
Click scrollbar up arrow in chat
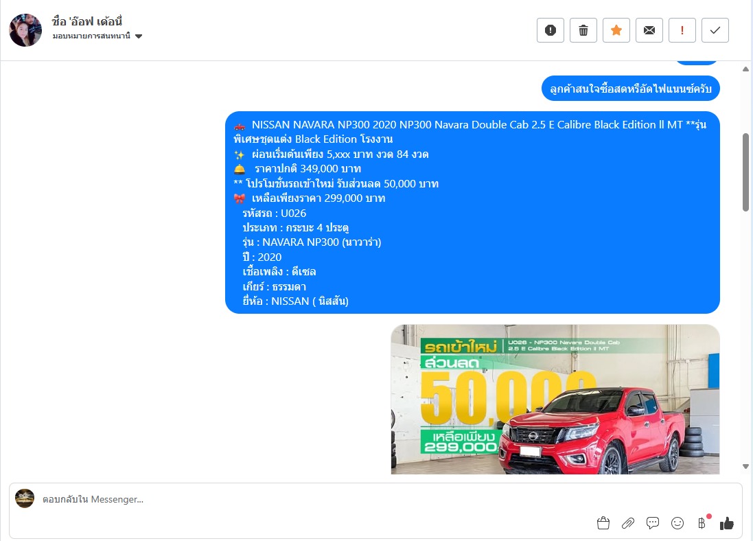click(746, 69)
